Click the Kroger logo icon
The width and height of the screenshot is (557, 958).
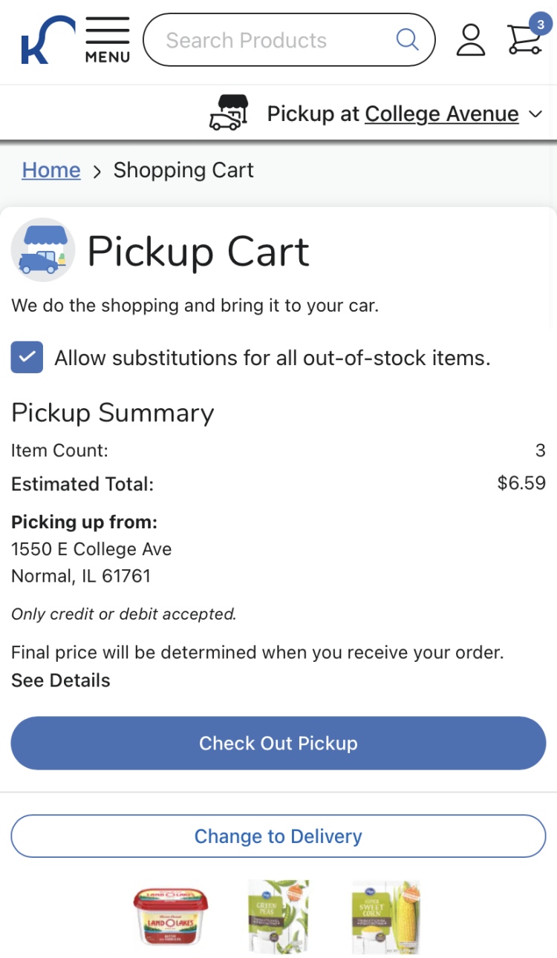pos(46,40)
